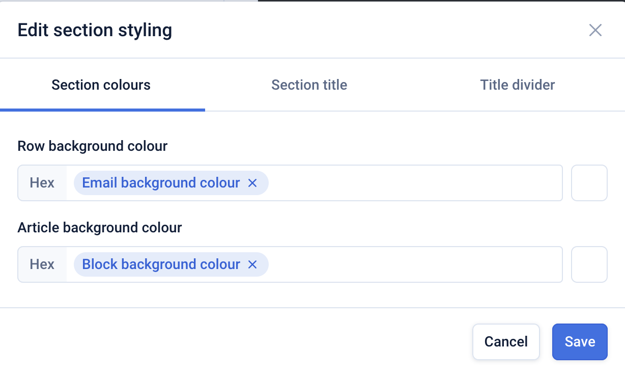Cancel the section styling changes
Screen dimensions: 625x375
pos(505,341)
